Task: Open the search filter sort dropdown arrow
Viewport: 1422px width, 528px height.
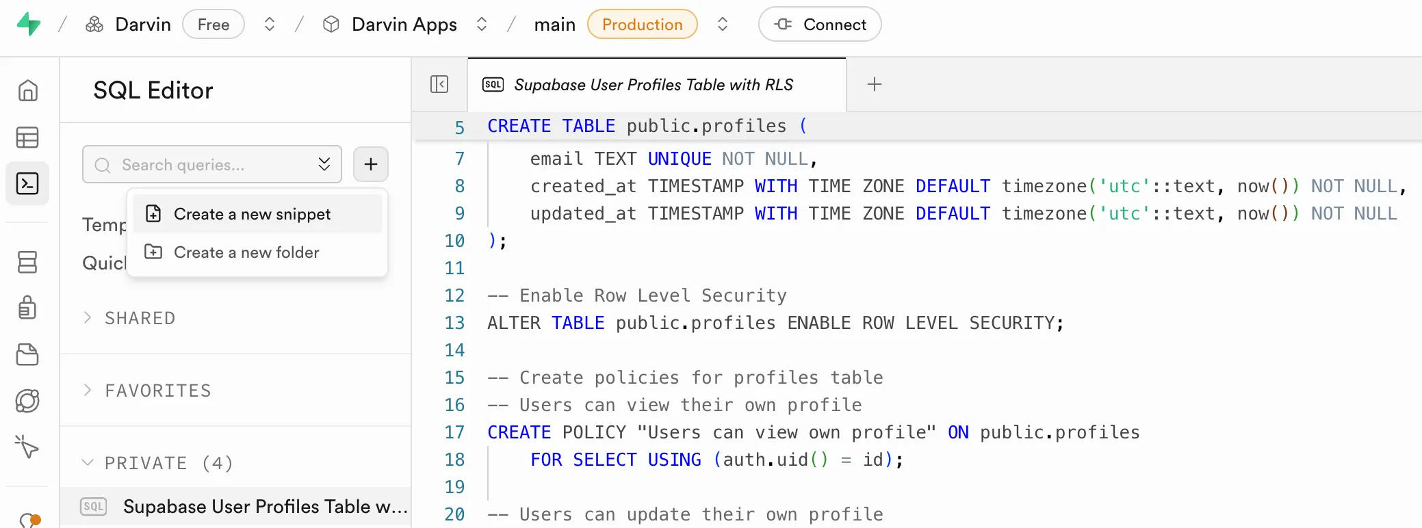Action: pos(324,164)
